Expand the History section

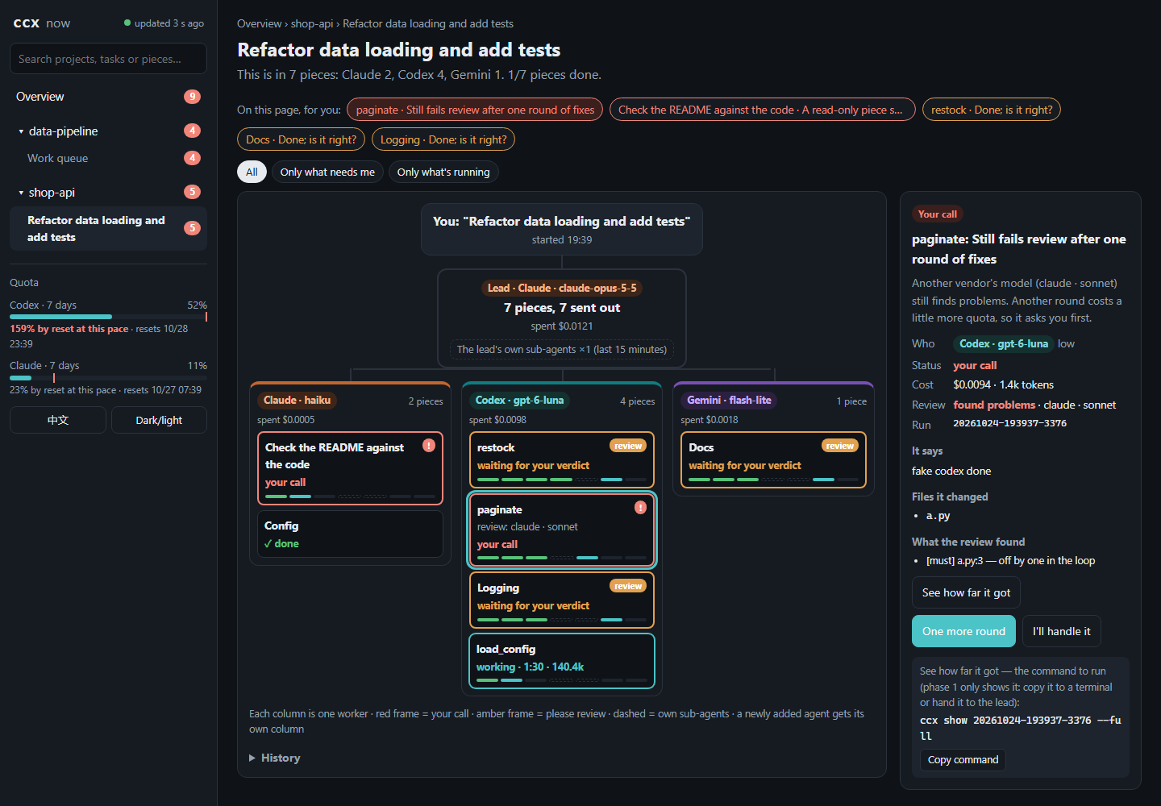pos(275,758)
